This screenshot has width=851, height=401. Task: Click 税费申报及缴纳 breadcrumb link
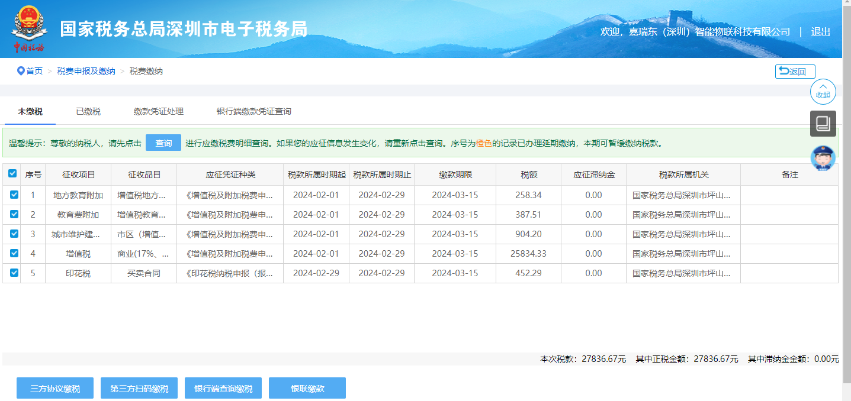click(86, 71)
